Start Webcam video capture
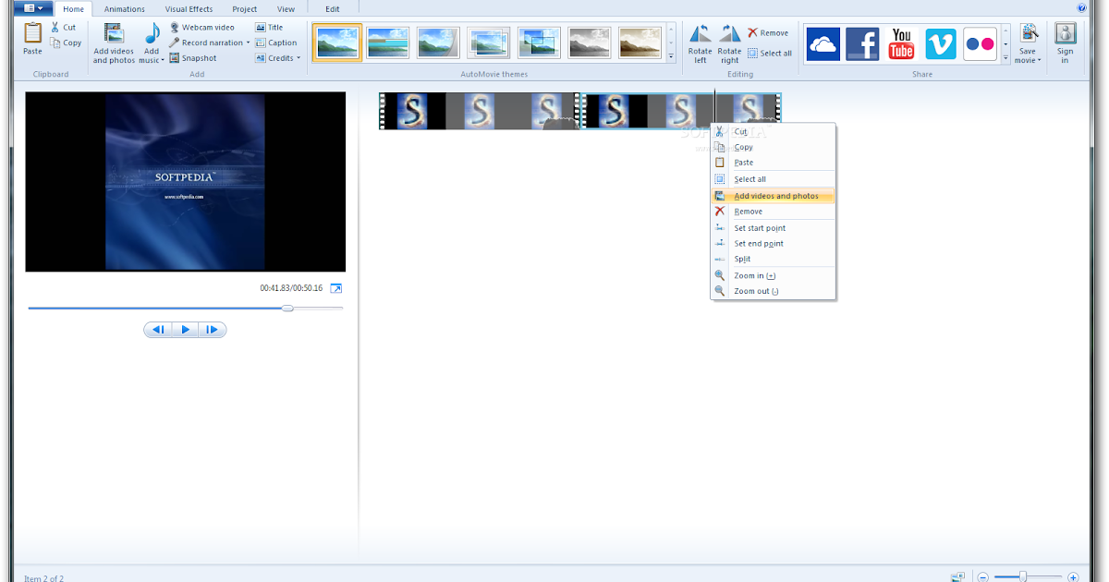The image size is (1109, 582). point(201,28)
